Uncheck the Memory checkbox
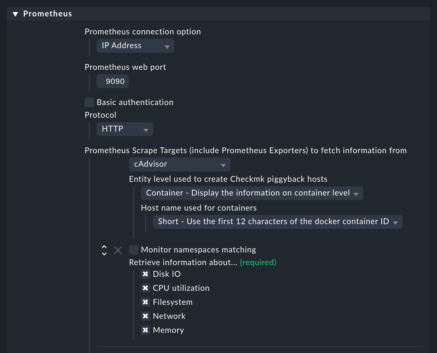The width and height of the screenshot is (437, 353). [x=145, y=330]
